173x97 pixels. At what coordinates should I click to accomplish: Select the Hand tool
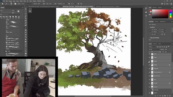[x=26, y=53]
